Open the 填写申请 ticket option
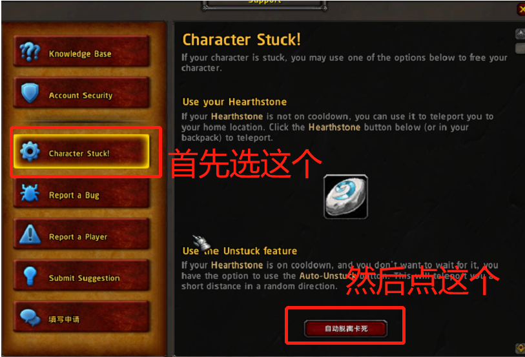Viewport: 525px width, 357px height. tap(81, 317)
